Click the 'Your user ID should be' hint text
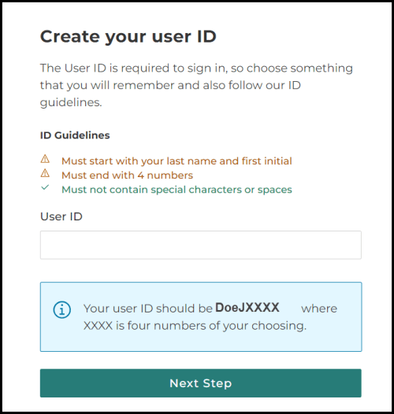Viewport: 394px width, 414px height. click(148, 309)
